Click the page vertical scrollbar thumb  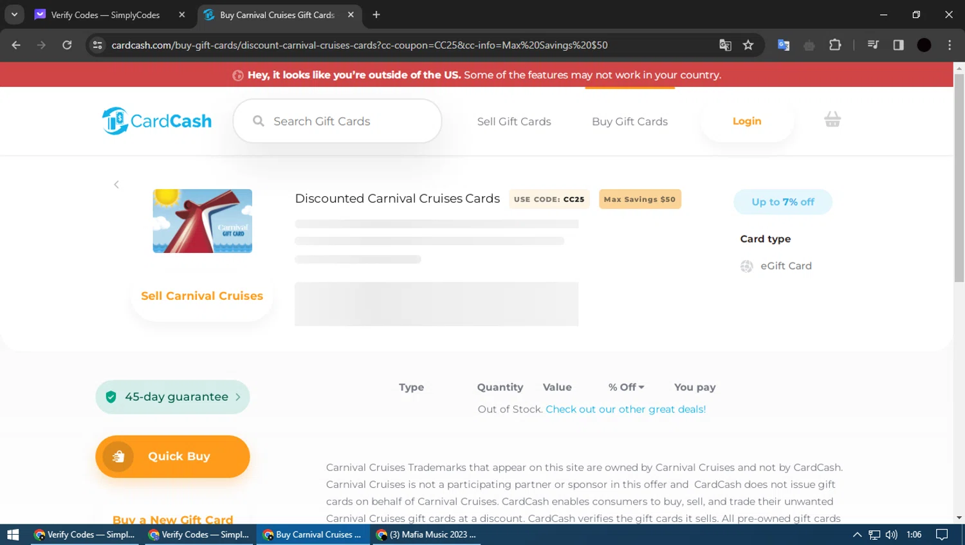coord(959,178)
